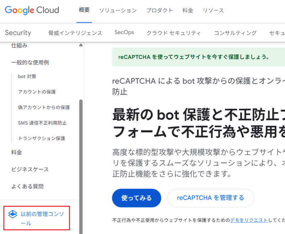Open the 料金 top navigation item

click(188, 10)
